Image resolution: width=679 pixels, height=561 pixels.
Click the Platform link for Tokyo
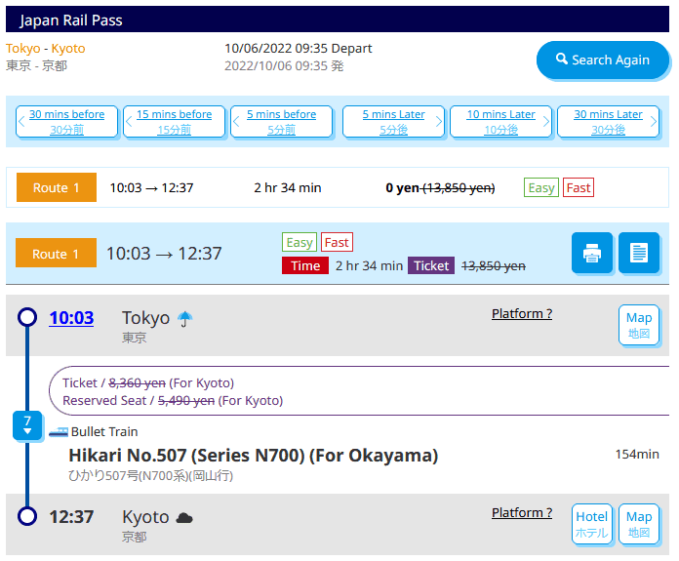[x=522, y=314]
